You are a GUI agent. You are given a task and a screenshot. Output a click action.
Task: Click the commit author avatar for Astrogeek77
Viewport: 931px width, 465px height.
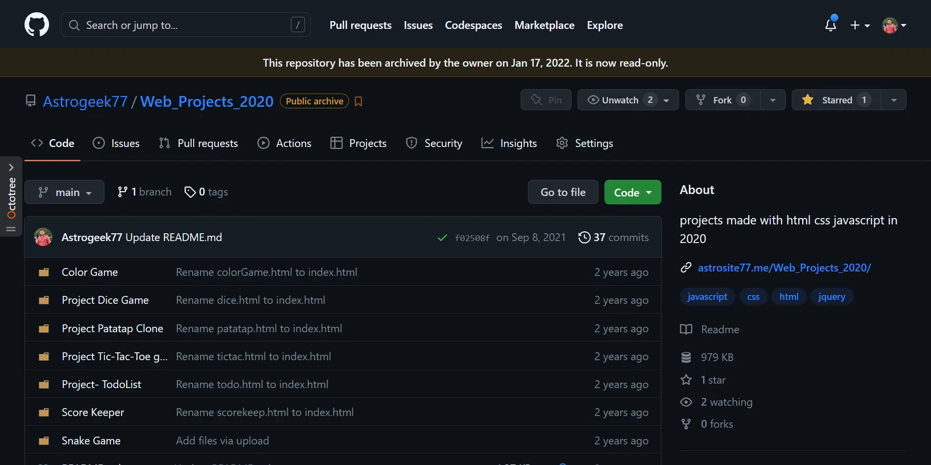click(43, 238)
